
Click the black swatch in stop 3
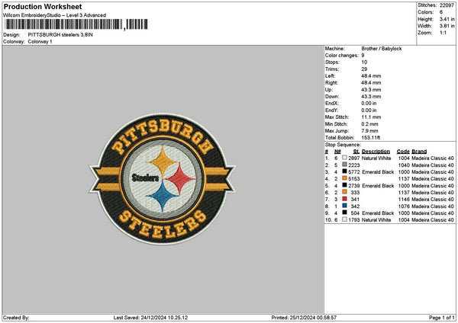345,171
